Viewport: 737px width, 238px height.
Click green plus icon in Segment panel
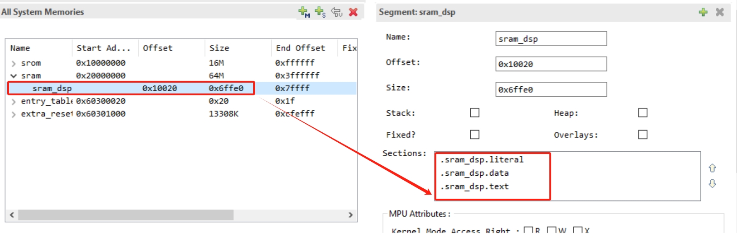point(703,12)
